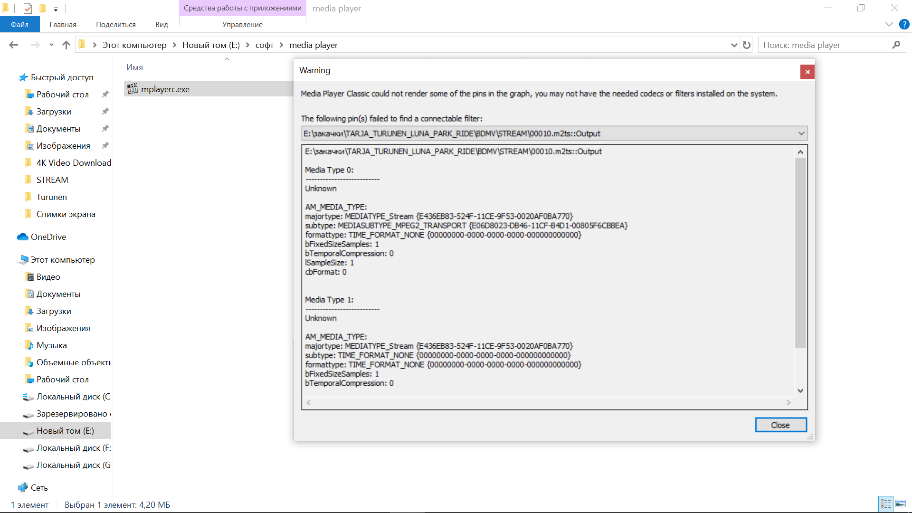Open the recent locations dropdown arrow

(x=51, y=45)
